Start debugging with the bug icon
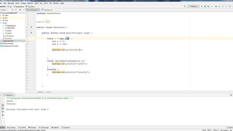The width and height of the screenshot is (233, 131). 205,7
